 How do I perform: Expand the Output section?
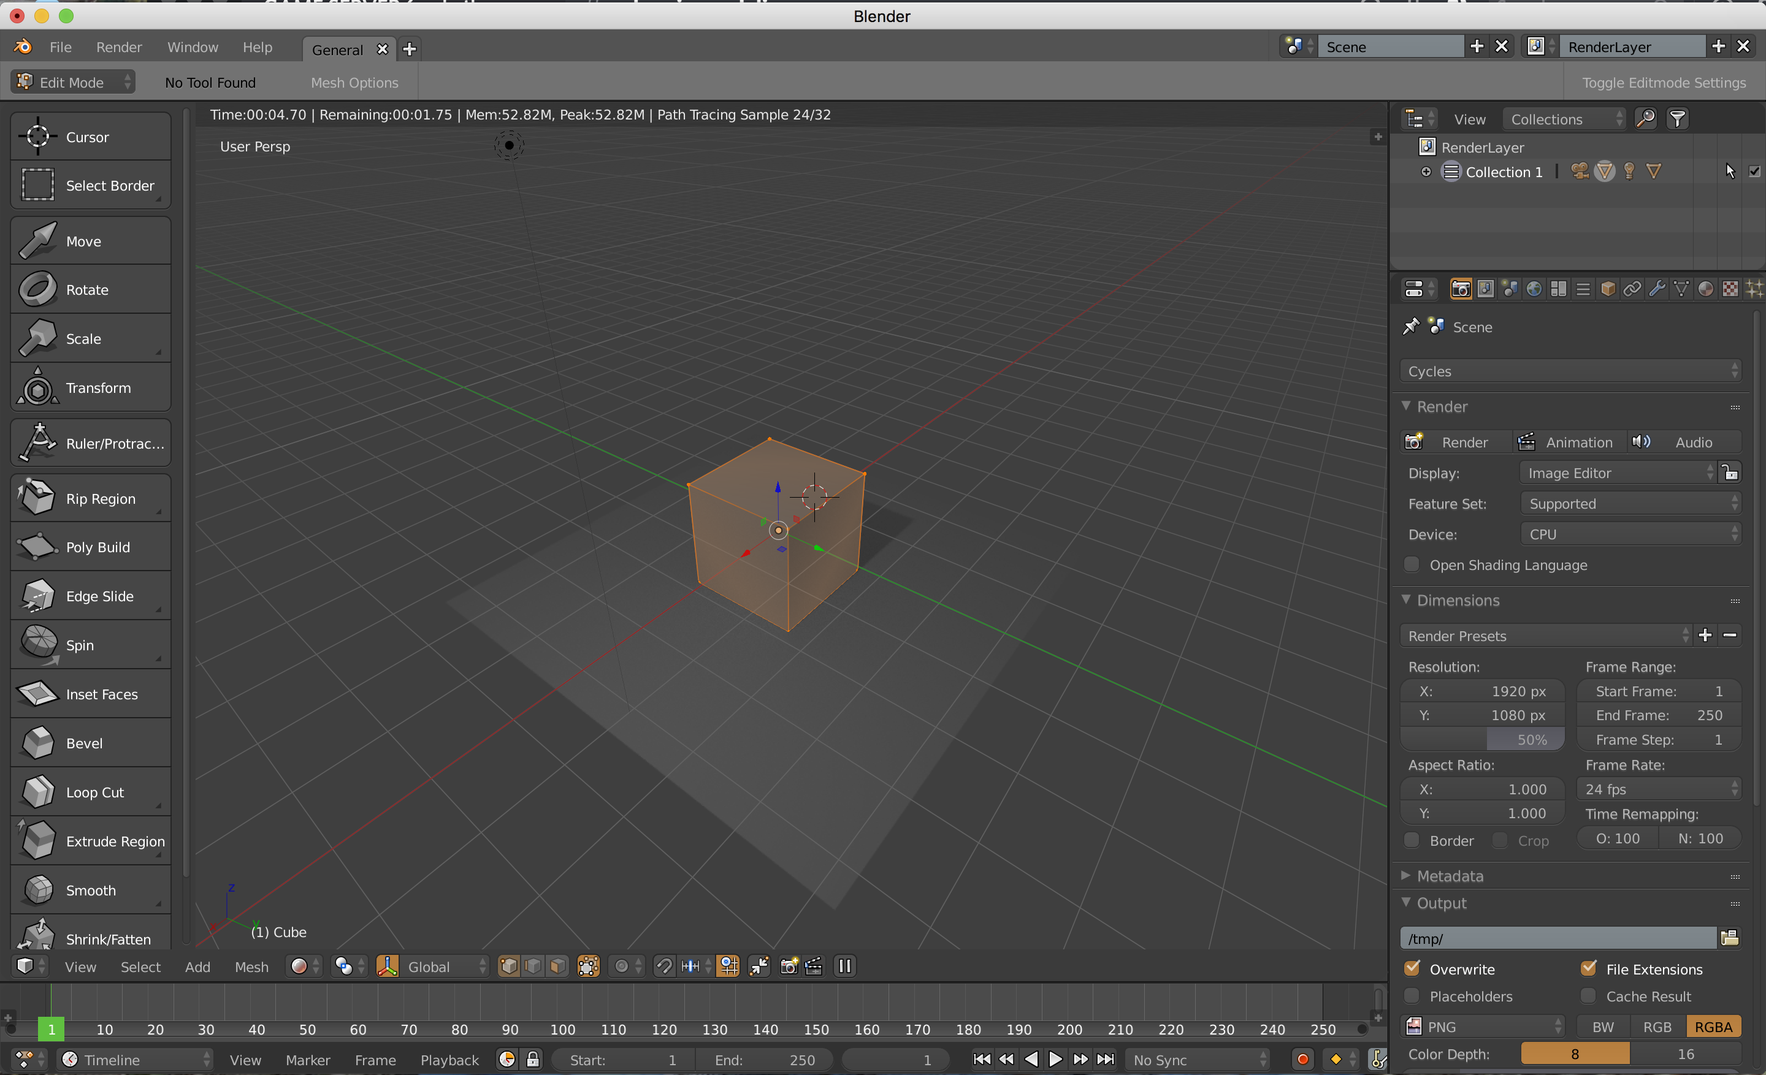pyautogui.click(x=1438, y=902)
